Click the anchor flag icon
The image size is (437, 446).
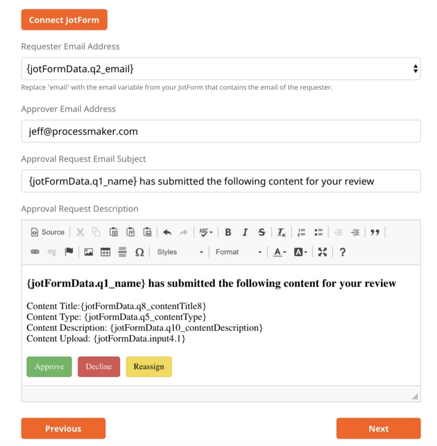point(69,252)
